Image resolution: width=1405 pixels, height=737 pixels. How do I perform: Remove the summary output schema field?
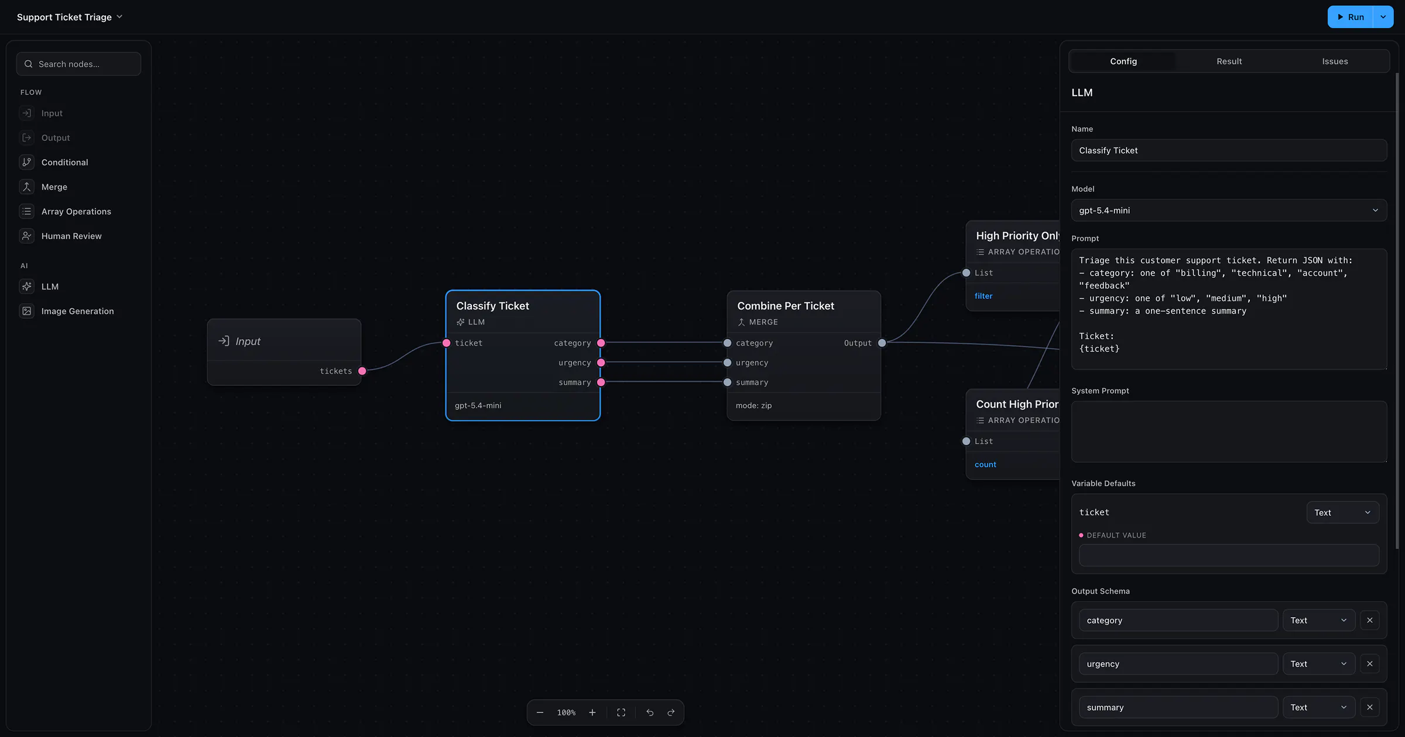[1369, 707]
